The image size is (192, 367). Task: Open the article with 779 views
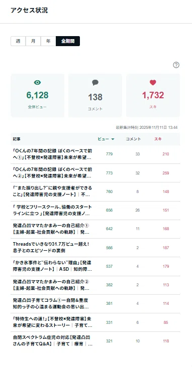(x=52, y=154)
